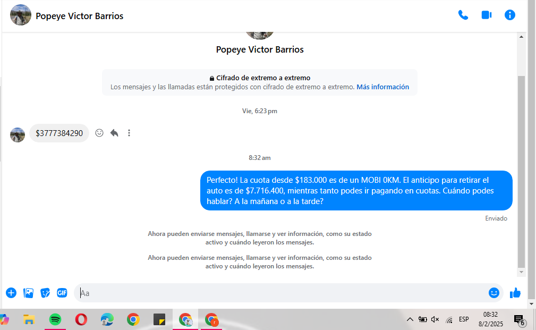Viewport: 536px width, 330px height.
Task: Switch to the Chrome profile window with orange badge
Action: (x=211, y=320)
